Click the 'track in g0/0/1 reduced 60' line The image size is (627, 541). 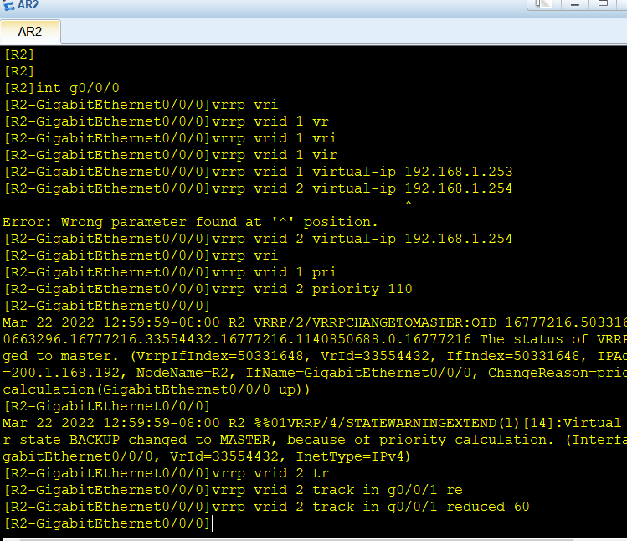coord(266,507)
